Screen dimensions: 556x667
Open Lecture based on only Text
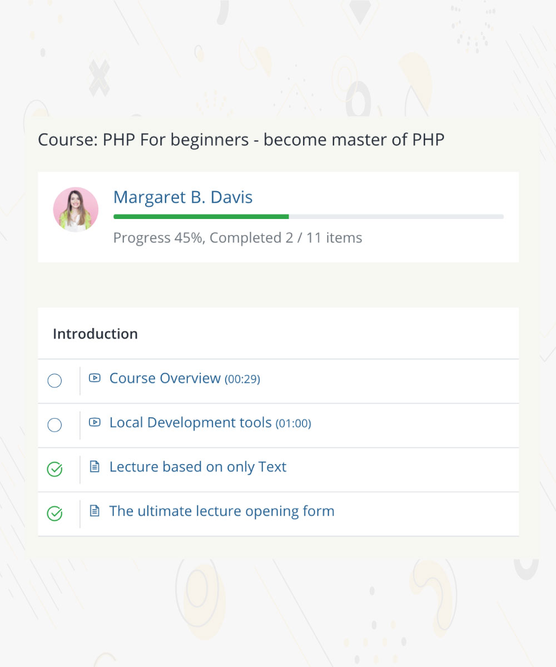pos(197,467)
